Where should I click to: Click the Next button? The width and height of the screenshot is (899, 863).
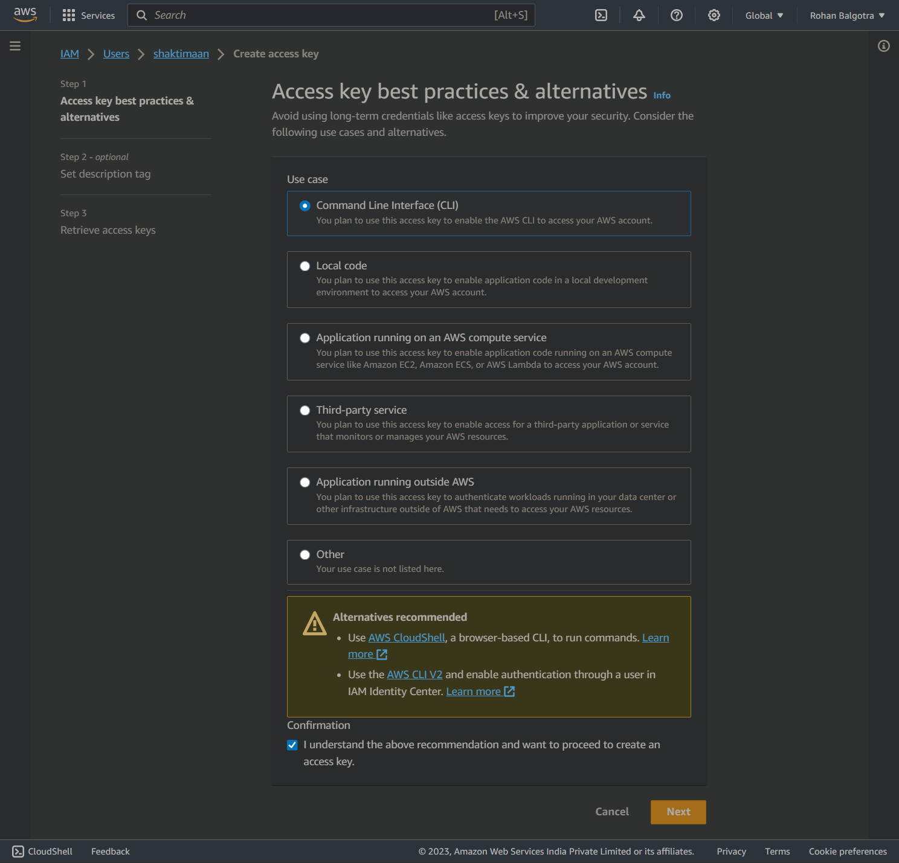(678, 812)
